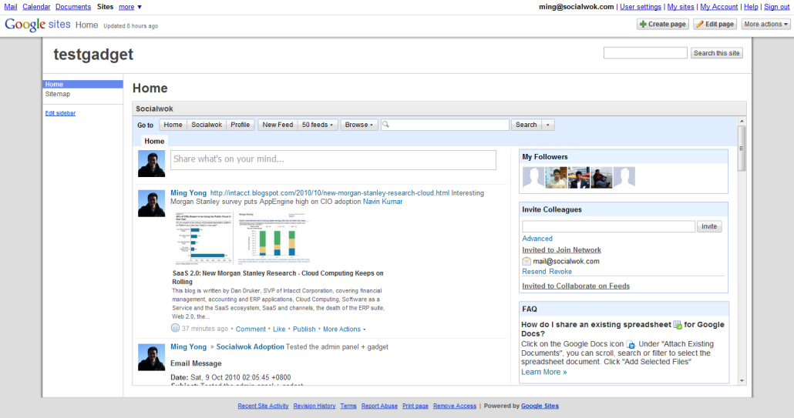Viewport: 794px width, 418px height.
Task: Expand the arrow next to Search button
Action: click(548, 125)
